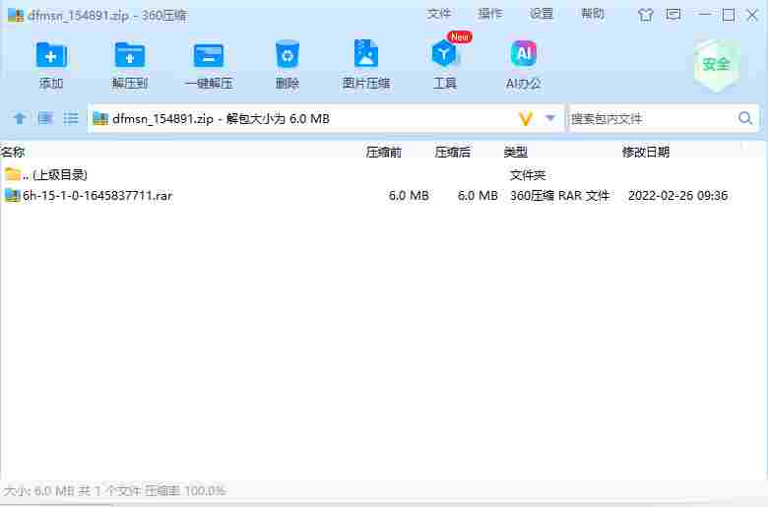Viewport: 768px width, 507px height.
Task: Sort by the 名称 column header
Action: pyautogui.click(x=13, y=152)
